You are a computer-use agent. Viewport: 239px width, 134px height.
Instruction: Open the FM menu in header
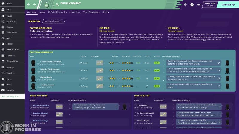[199, 5]
